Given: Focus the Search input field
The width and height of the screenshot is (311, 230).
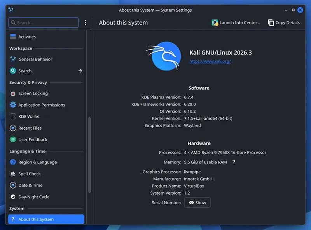Looking at the screenshot, I should click(x=44, y=23).
